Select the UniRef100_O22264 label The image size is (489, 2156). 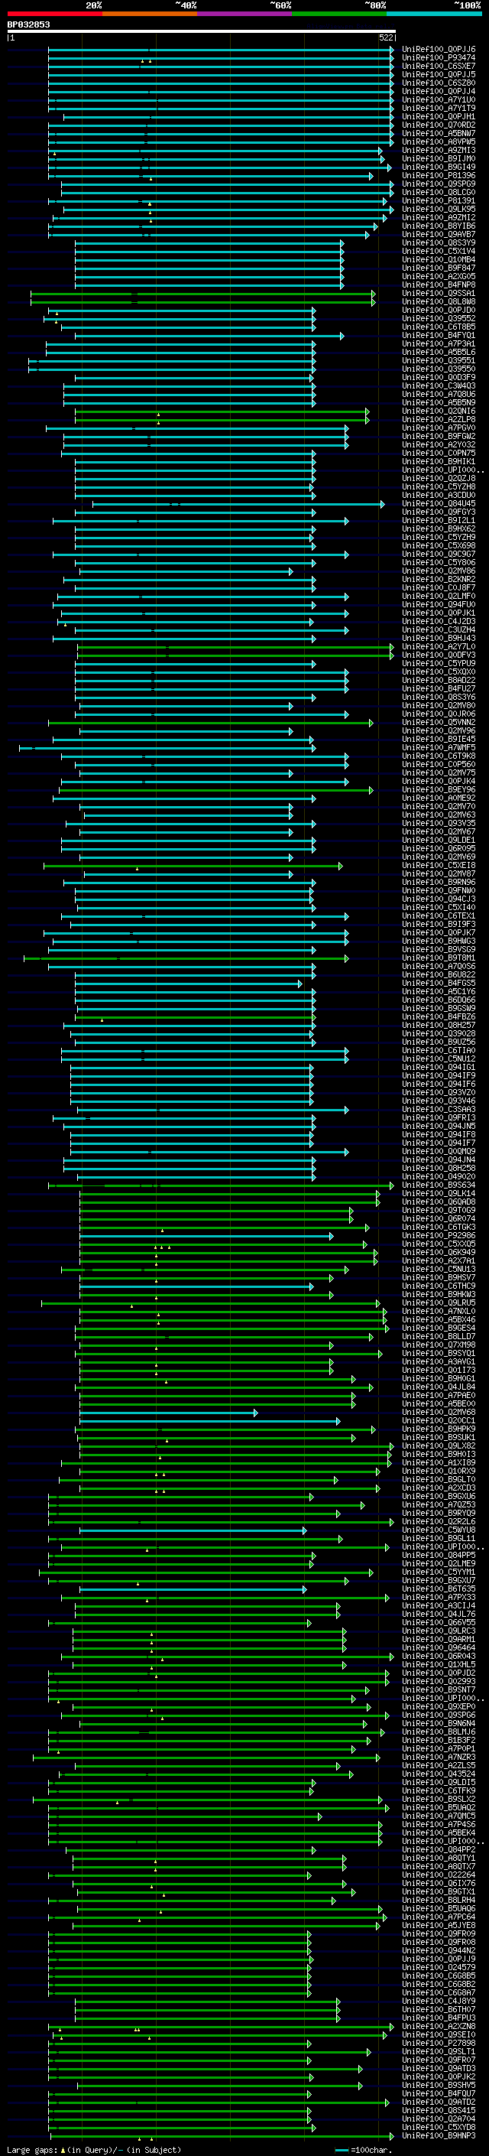(439, 1875)
